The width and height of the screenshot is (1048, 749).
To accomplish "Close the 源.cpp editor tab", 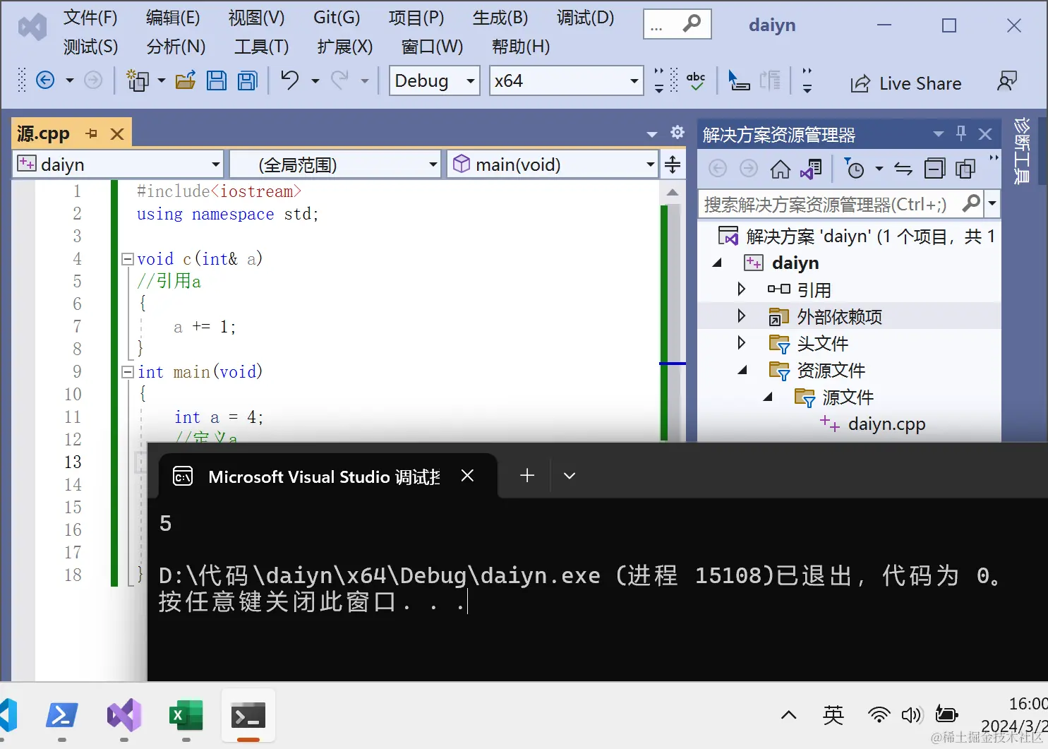I will coord(117,133).
